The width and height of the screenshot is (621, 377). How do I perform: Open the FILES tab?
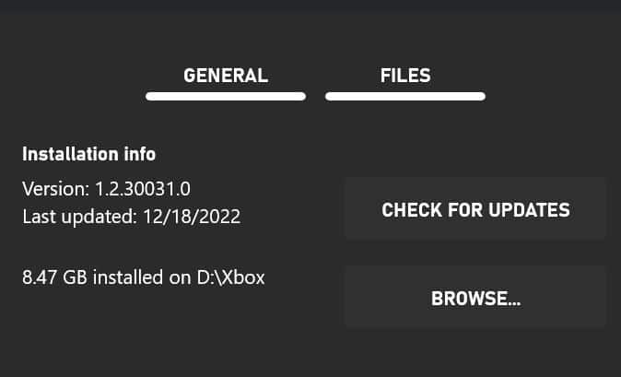coord(405,76)
